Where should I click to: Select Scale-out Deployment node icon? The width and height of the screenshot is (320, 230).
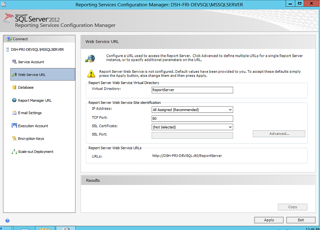click(15, 151)
